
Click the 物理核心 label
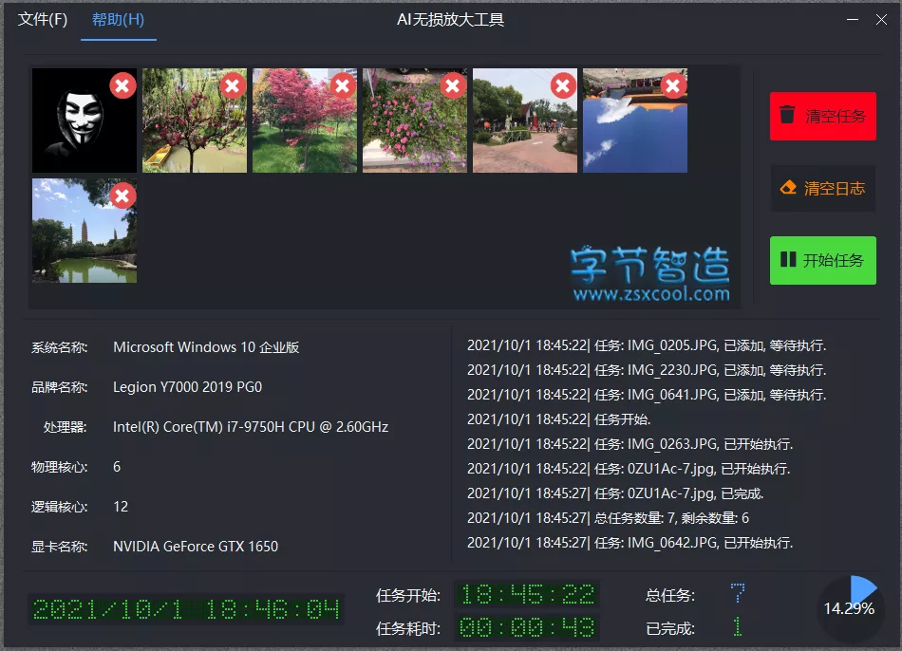pos(59,467)
